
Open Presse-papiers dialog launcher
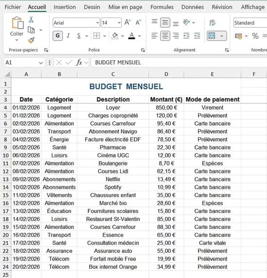(x=46, y=50)
